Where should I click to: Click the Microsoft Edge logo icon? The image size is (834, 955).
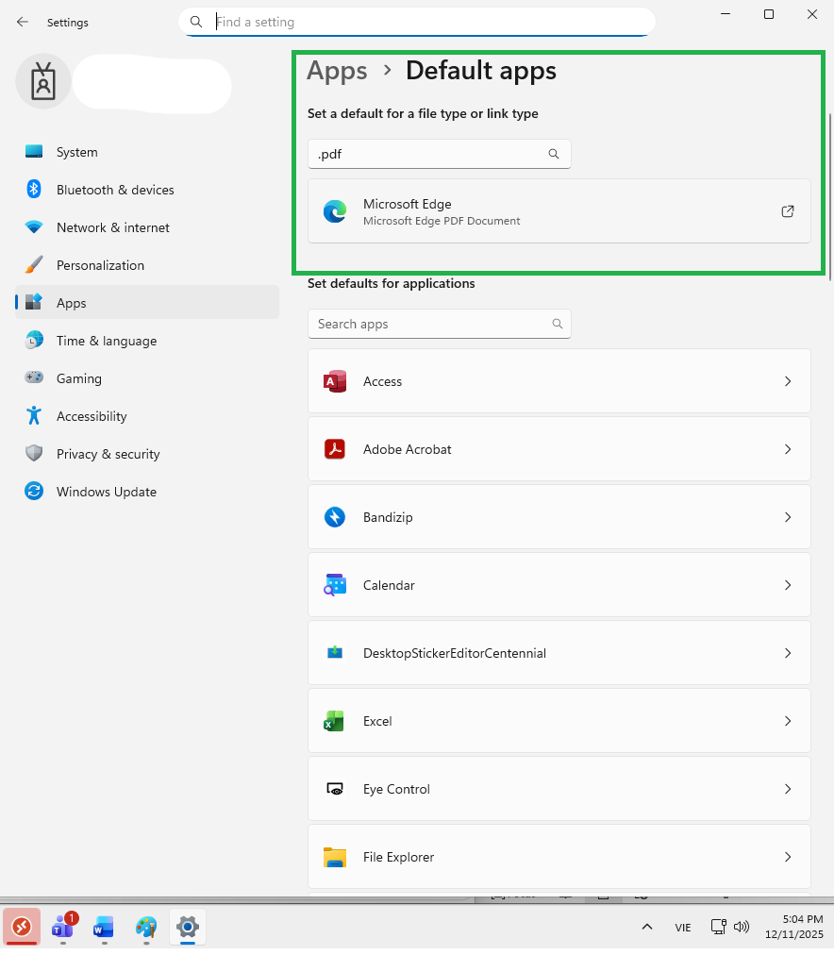tap(335, 211)
